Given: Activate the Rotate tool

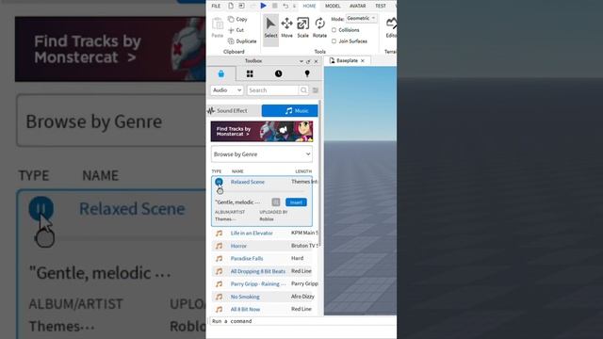Looking at the screenshot, I should [319, 27].
